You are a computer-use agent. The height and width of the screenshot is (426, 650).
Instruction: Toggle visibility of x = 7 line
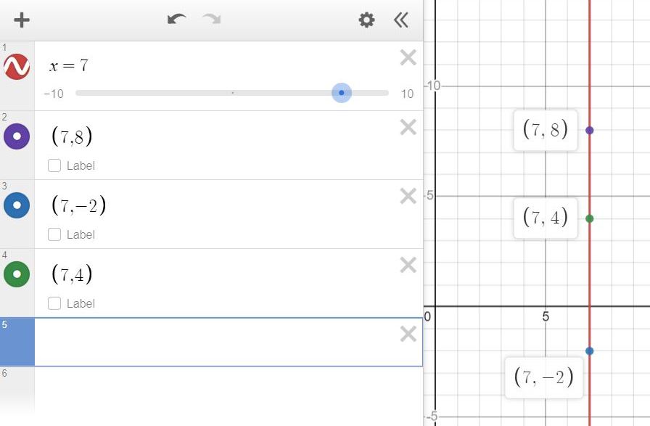pyautogui.click(x=17, y=67)
